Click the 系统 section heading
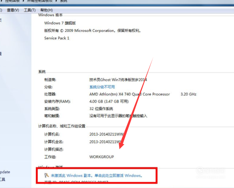234x188 pixels. tap(42, 72)
